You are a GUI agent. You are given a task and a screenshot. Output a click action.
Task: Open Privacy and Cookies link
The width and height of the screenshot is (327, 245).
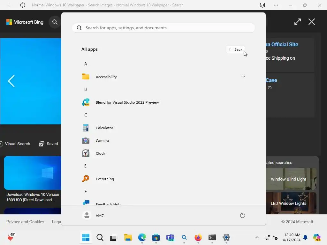tap(25, 222)
